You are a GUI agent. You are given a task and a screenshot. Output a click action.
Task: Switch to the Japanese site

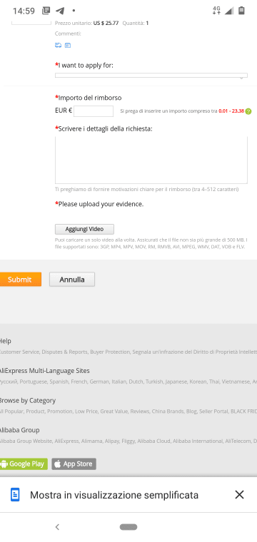[x=176, y=382]
